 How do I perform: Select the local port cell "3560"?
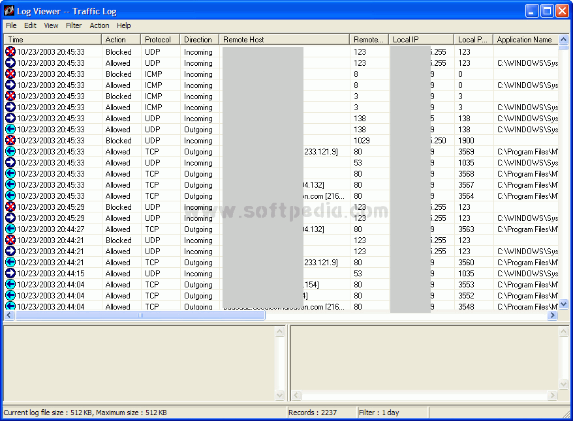466,262
